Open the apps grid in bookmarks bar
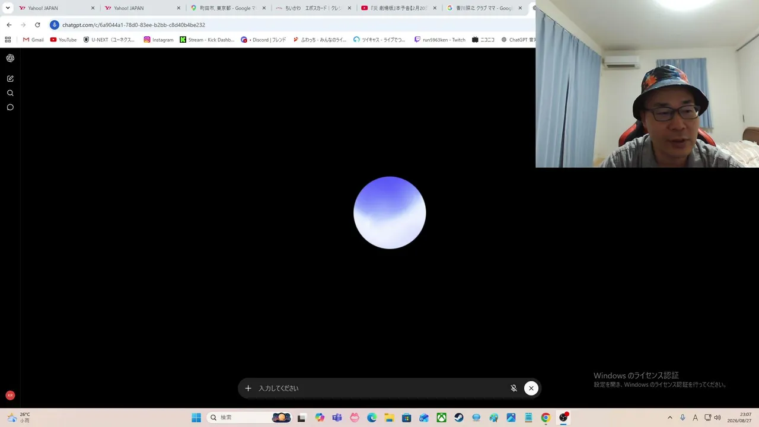The height and width of the screenshot is (427, 759). (x=8, y=40)
